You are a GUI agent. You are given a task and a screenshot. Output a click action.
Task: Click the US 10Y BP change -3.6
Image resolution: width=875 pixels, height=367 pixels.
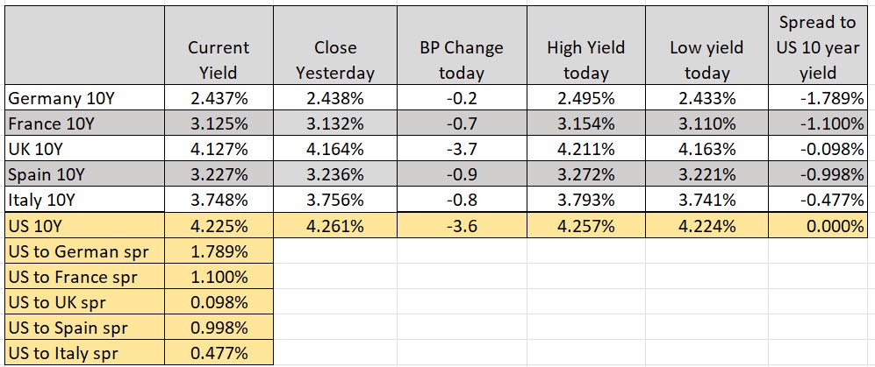(x=462, y=226)
